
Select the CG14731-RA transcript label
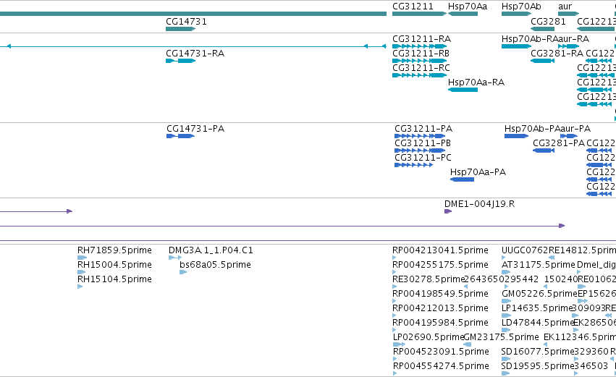(195, 54)
